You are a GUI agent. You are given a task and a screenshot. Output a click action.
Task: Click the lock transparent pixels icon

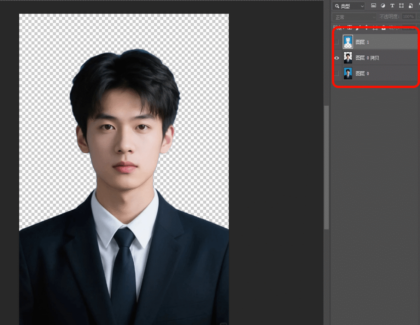349,28
